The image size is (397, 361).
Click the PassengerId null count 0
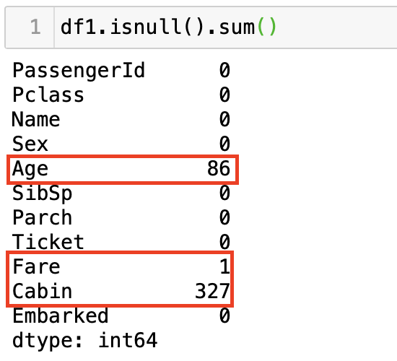point(224,70)
